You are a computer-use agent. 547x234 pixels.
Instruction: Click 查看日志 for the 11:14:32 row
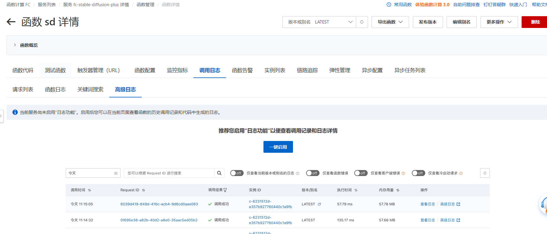pyautogui.click(x=428, y=220)
